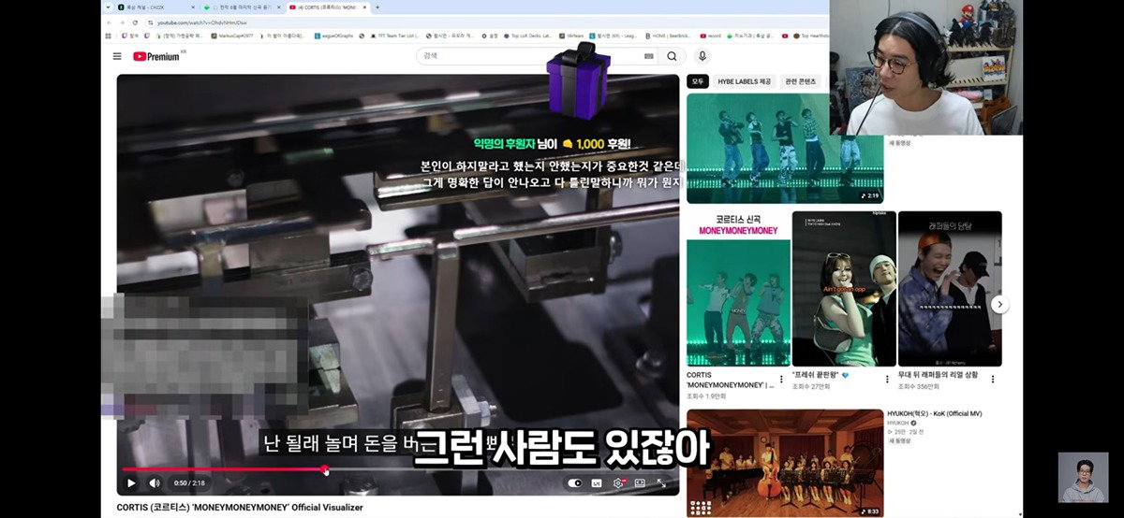Start voice search with microphone icon
Viewport: 1124px width, 518px height.
point(702,56)
